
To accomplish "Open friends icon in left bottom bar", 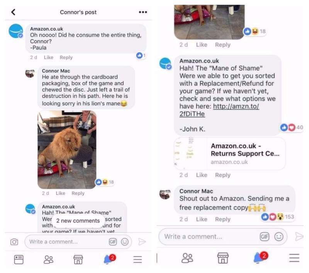I will pos(48,260).
